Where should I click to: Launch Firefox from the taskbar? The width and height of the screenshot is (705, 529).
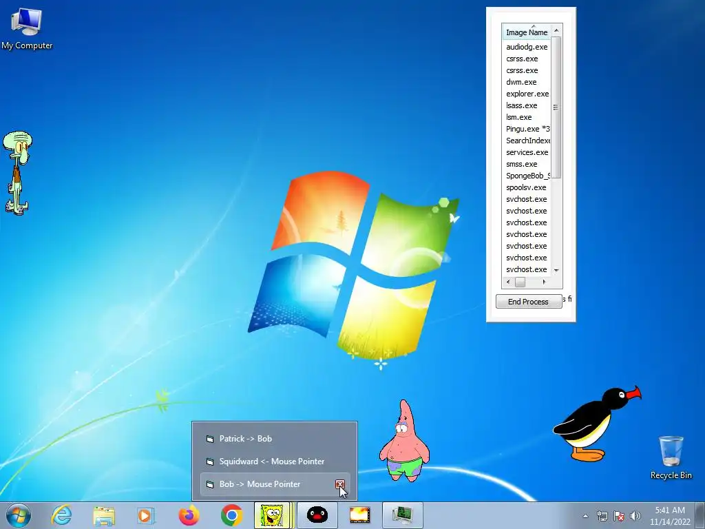[189, 515]
